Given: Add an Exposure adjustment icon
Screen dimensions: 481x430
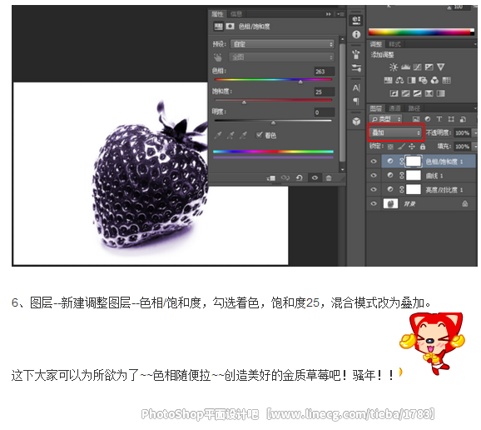Looking at the screenshot, I should tap(429, 67).
